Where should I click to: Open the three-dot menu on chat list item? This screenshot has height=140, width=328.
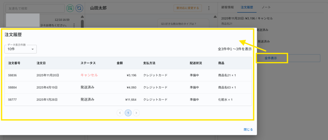coord(74,25)
